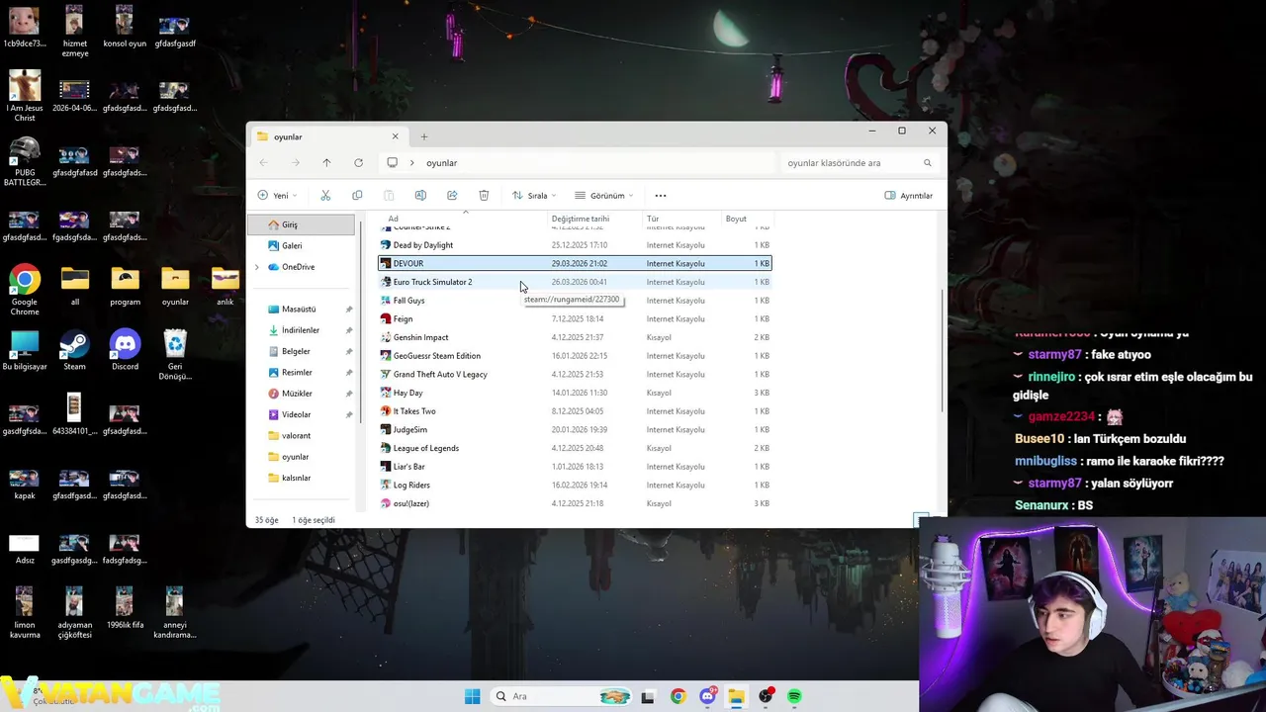The image size is (1266, 712).
Task: Select the Geri Dönüşüm recycle bin icon
Action: click(x=175, y=355)
